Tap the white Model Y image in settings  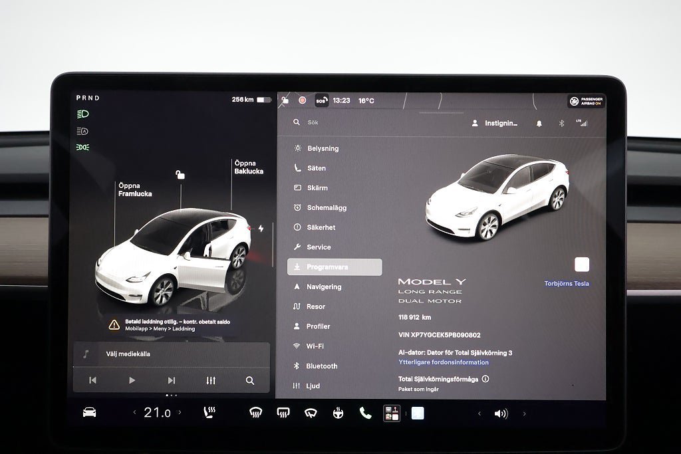497,197
